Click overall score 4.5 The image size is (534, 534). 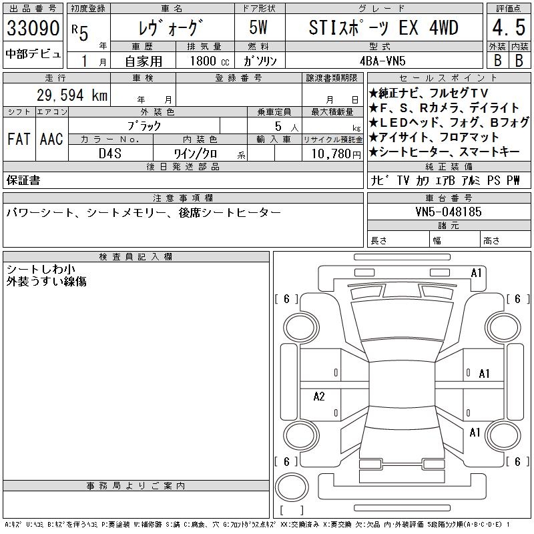509,27
